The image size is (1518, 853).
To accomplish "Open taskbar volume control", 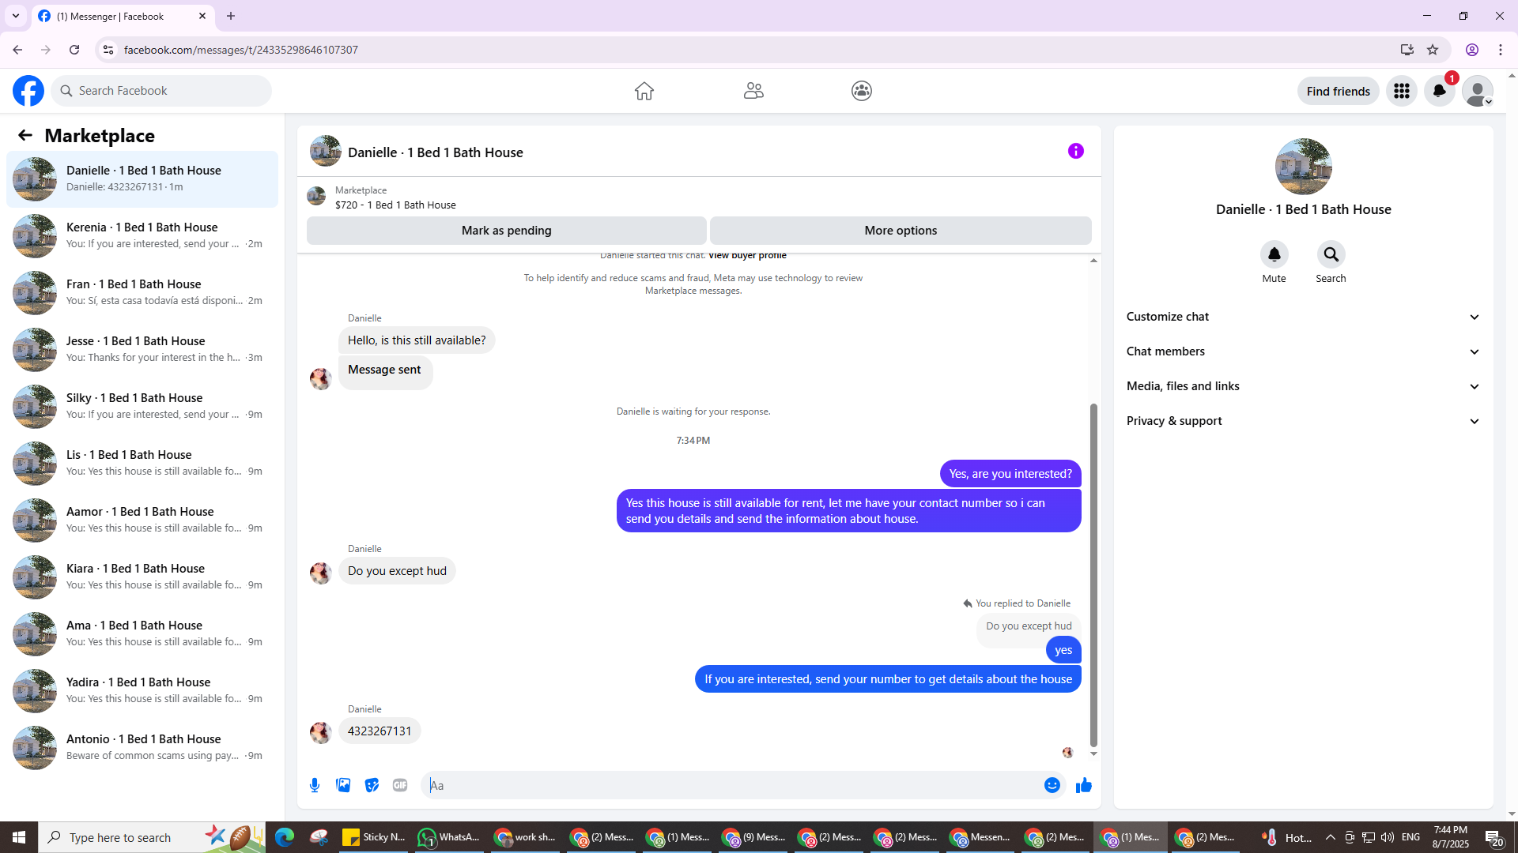I will 1388,837.
